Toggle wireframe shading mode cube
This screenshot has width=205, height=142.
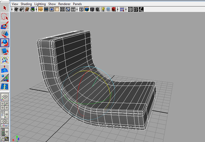click(81, 10)
